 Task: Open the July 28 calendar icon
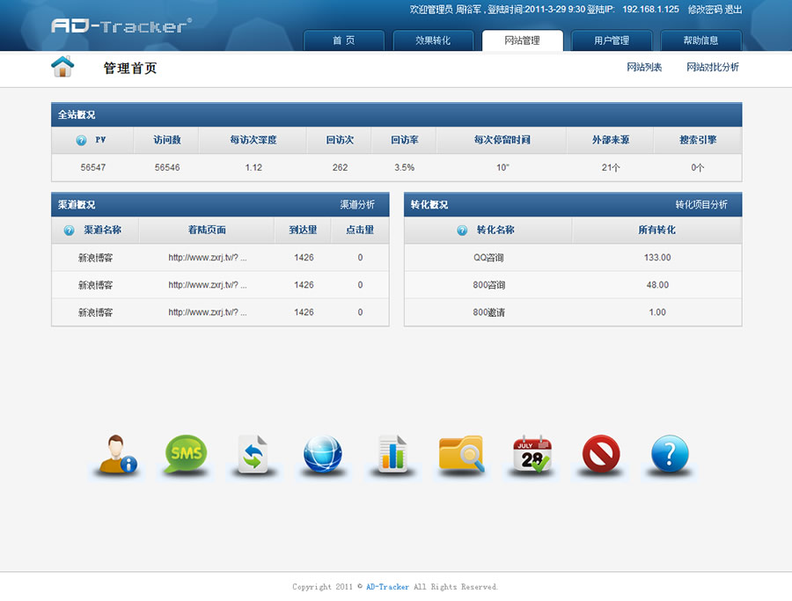(532, 453)
